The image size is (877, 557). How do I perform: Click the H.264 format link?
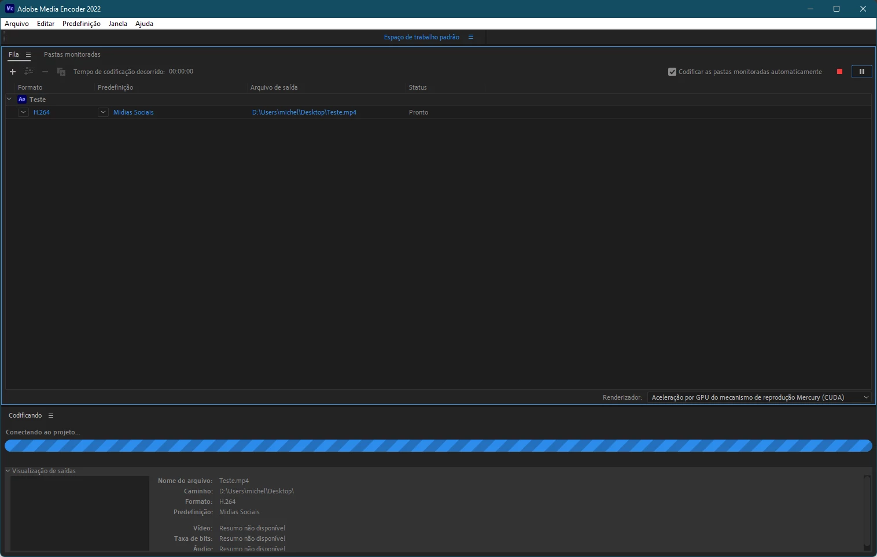click(42, 112)
